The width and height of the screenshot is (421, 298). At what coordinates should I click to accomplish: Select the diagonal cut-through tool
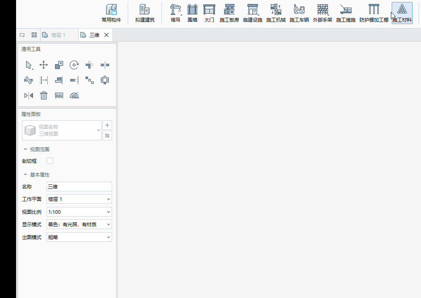[29, 80]
